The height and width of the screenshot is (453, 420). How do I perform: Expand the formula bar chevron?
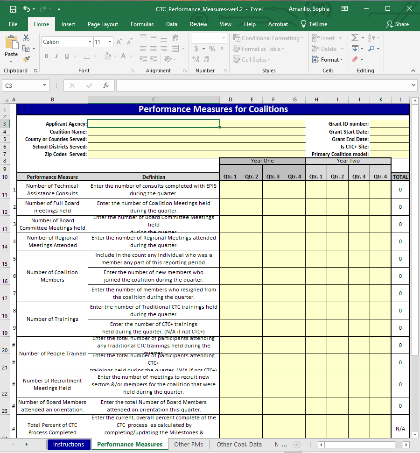[413, 85]
